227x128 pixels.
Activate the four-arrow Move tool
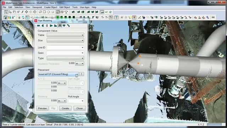(26, 12)
